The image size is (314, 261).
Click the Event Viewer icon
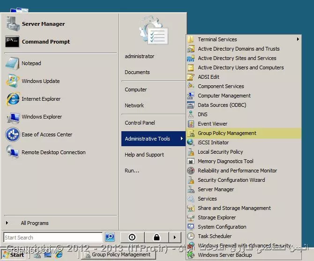(191, 124)
